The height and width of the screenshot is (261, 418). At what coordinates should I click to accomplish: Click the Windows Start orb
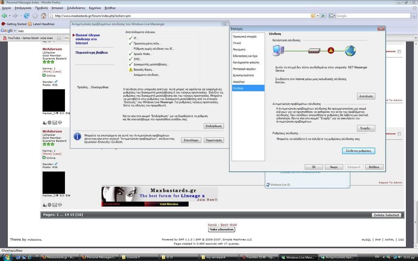click(x=7, y=257)
